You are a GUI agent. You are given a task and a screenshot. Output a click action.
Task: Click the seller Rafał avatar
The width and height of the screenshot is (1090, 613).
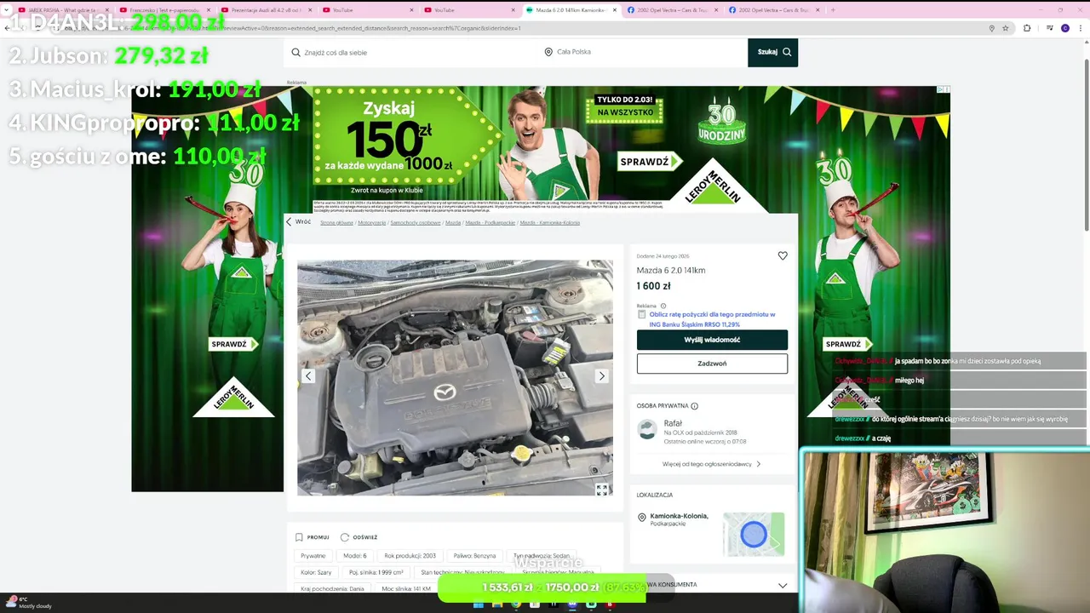pyautogui.click(x=647, y=429)
